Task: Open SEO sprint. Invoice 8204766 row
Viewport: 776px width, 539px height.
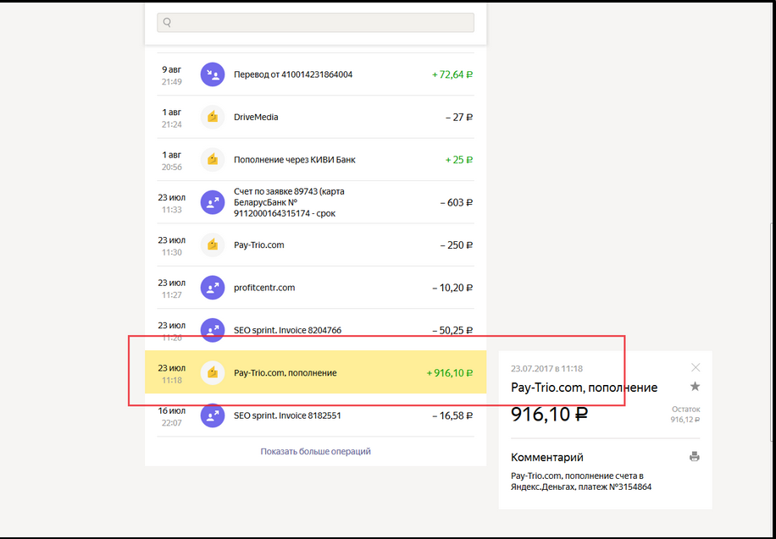Action: tap(315, 330)
